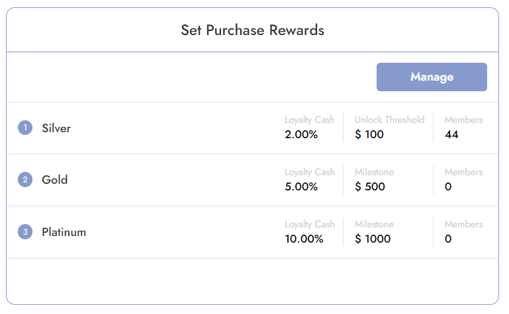Click Gold's 5.00% Loyalty Cash value

[x=301, y=186]
